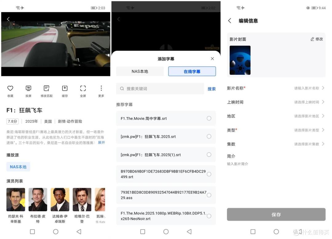Tap the 缓存 download icon
Viewport: 332px width, 239px height.
(65, 88)
